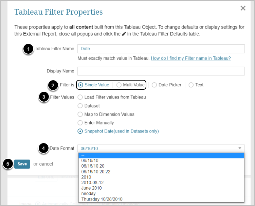Choose the blank highlighted date format option

coord(161,155)
